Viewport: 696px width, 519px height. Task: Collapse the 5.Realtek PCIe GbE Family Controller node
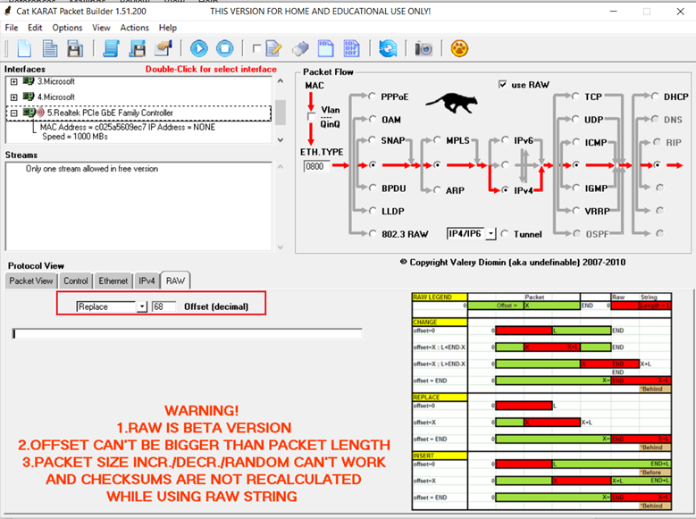[14, 113]
